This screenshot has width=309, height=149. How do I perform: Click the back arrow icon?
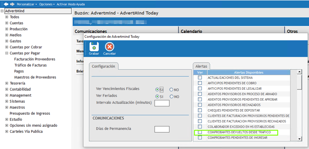[x=6, y=4]
